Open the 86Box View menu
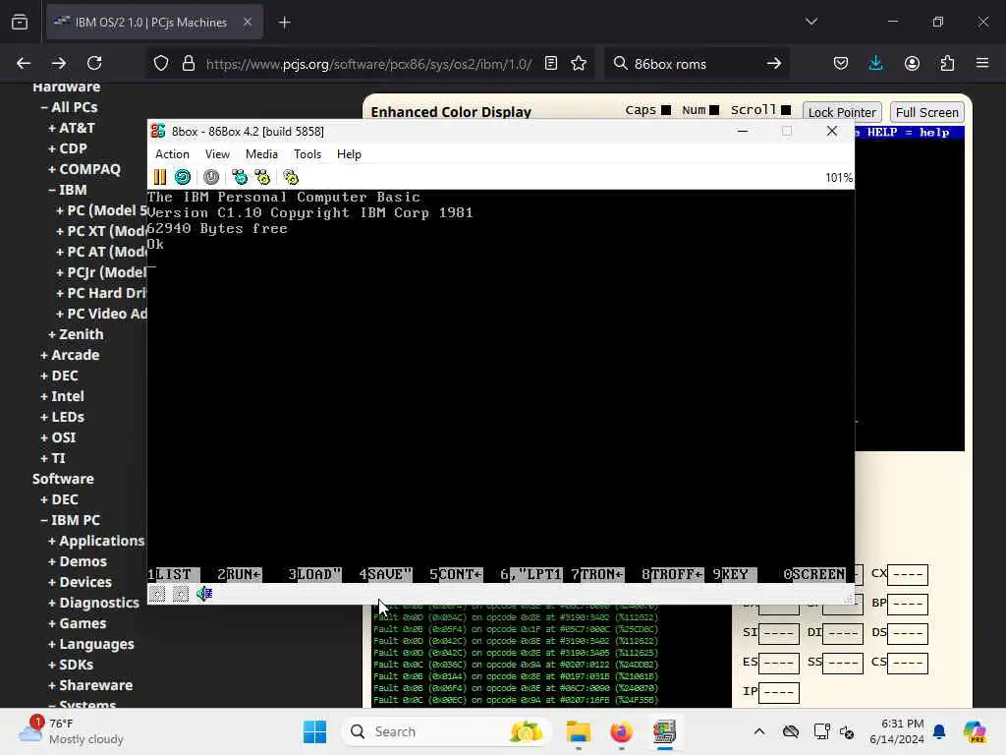1006x755 pixels. [217, 154]
